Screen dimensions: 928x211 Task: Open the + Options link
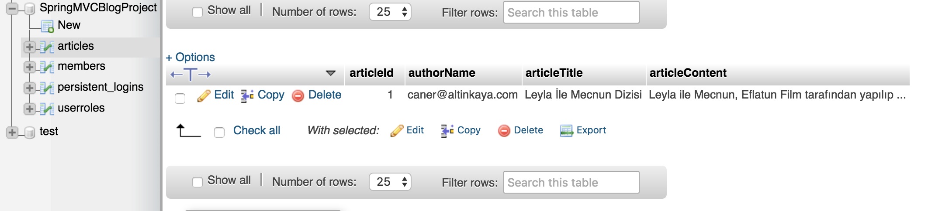[190, 57]
